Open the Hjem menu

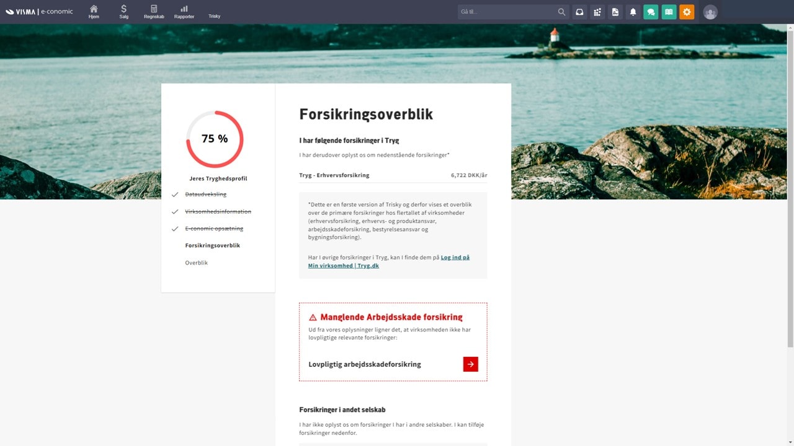pyautogui.click(x=94, y=12)
